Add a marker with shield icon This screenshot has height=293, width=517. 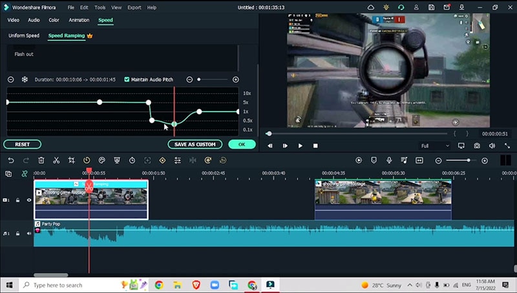(x=374, y=160)
